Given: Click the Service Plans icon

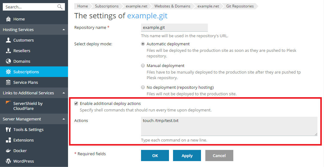Looking at the screenshot, I should tap(8, 83).
